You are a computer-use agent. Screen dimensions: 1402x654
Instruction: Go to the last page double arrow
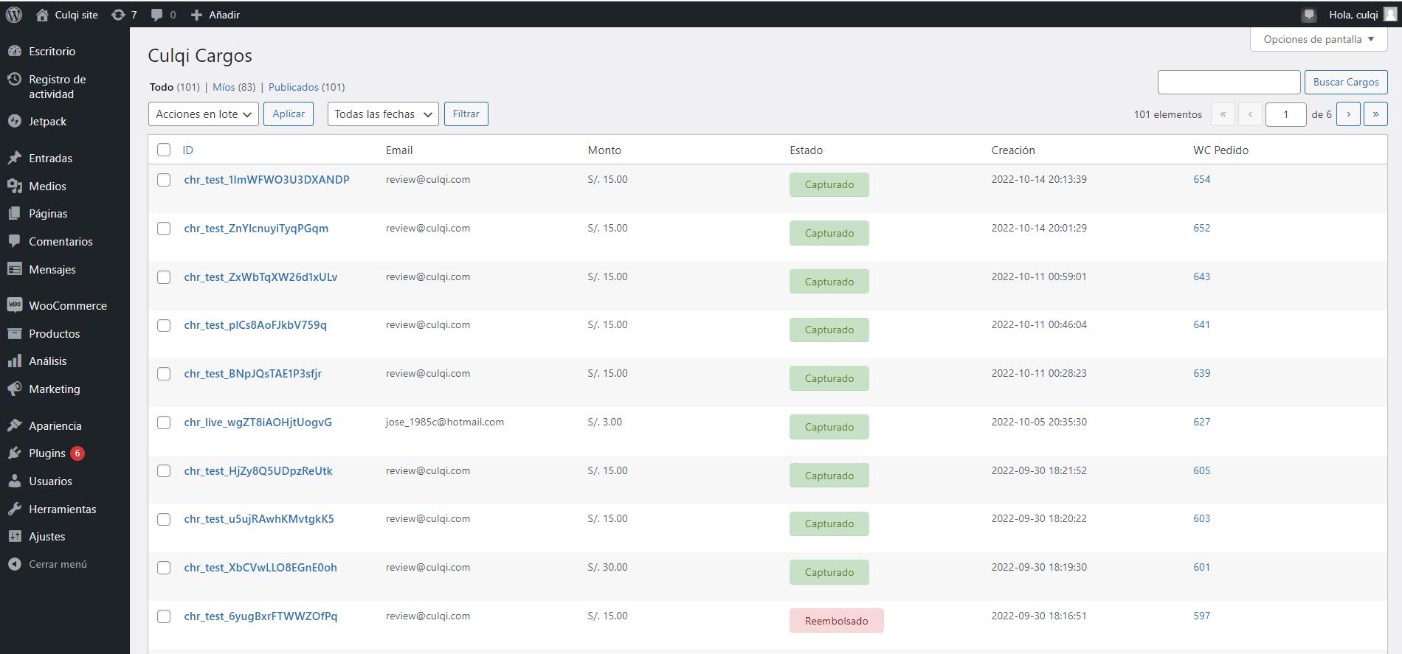point(1375,114)
